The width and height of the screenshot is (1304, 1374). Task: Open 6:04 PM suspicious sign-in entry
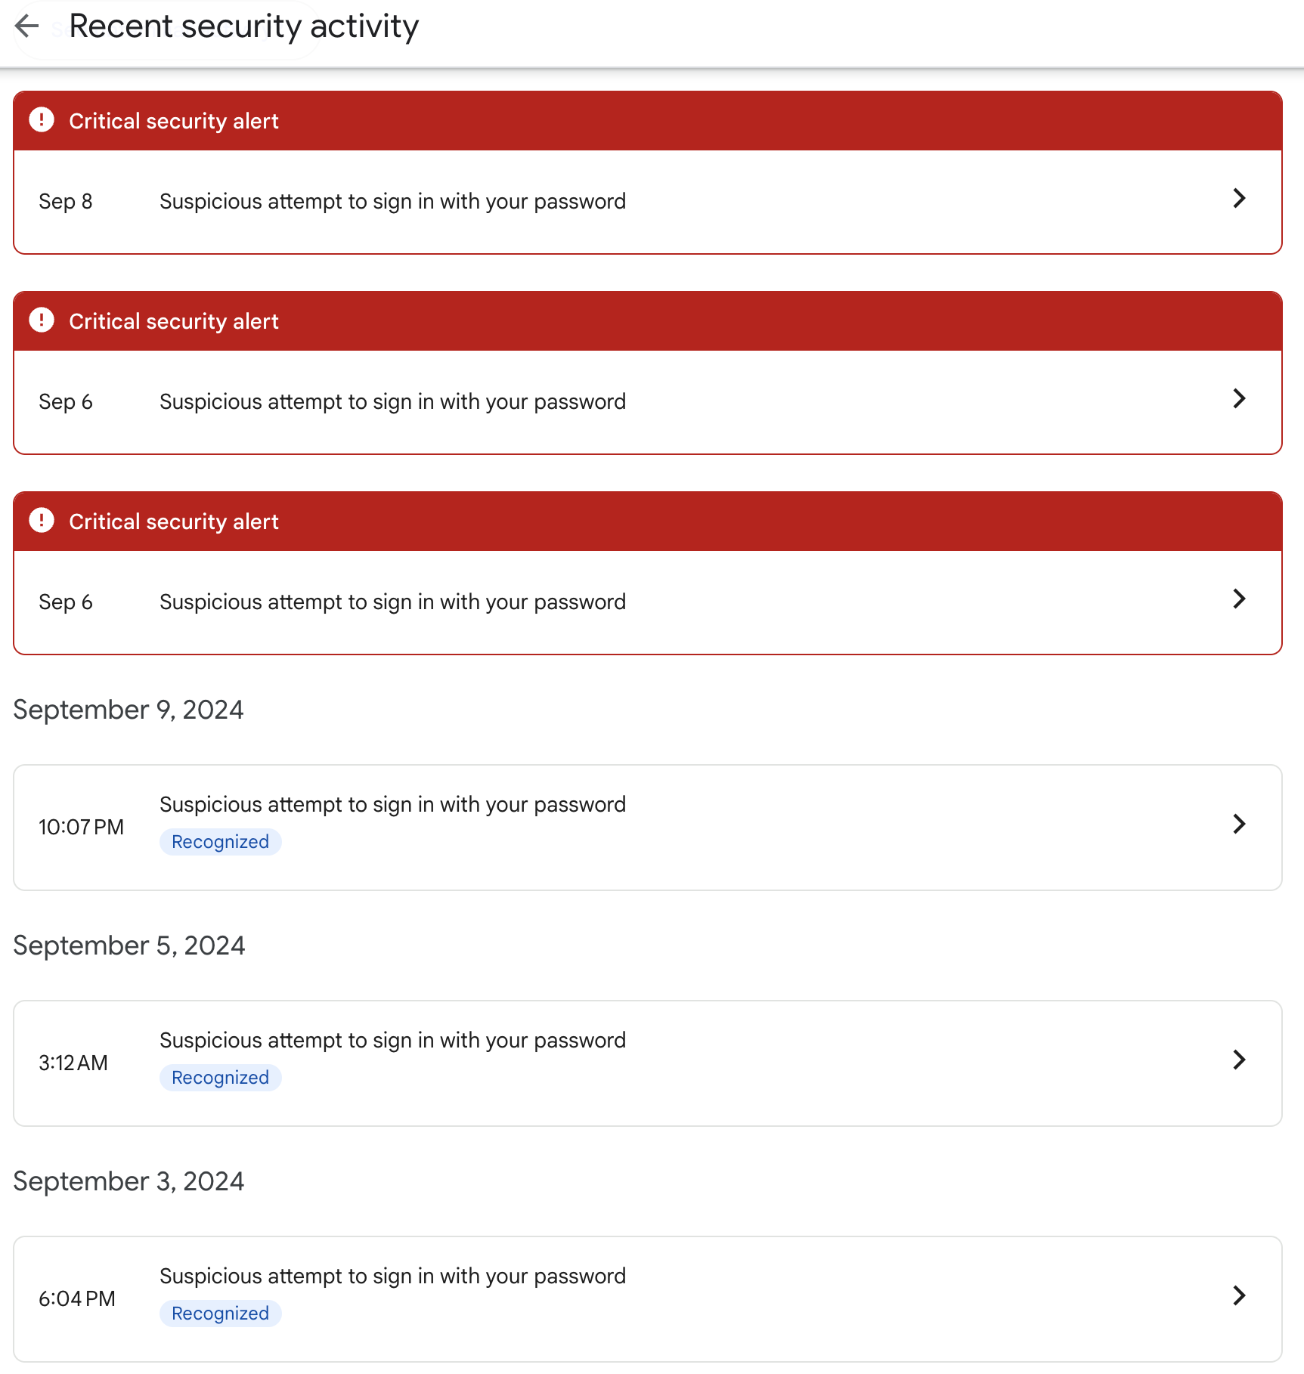pos(392,1277)
